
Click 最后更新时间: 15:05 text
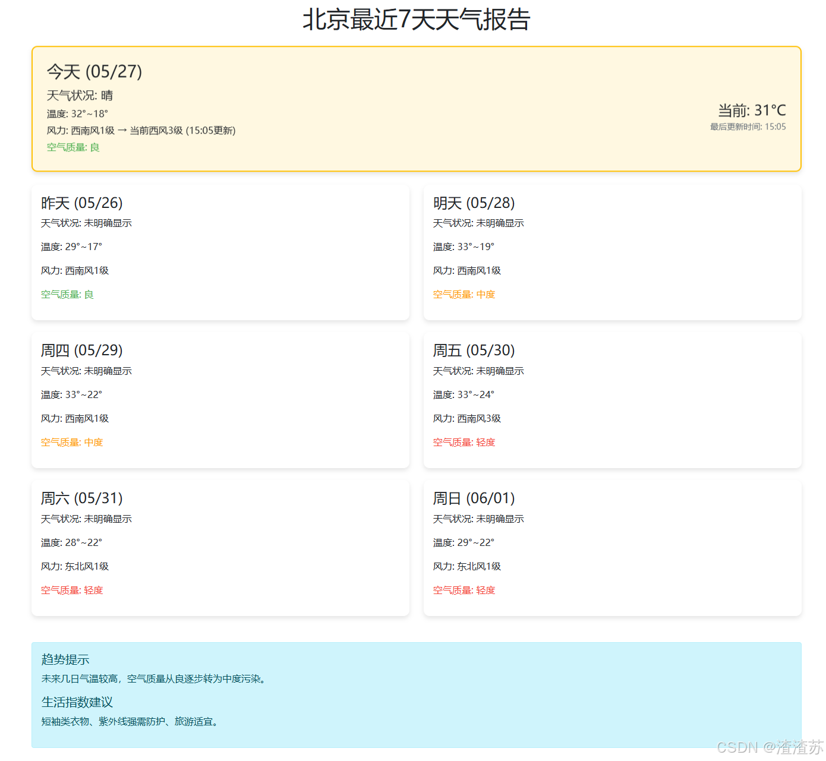(x=748, y=127)
